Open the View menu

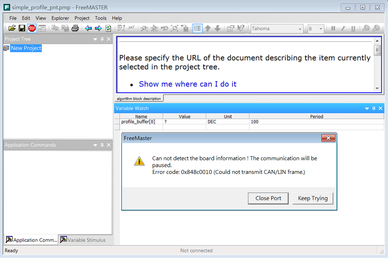pyautogui.click(x=41, y=18)
